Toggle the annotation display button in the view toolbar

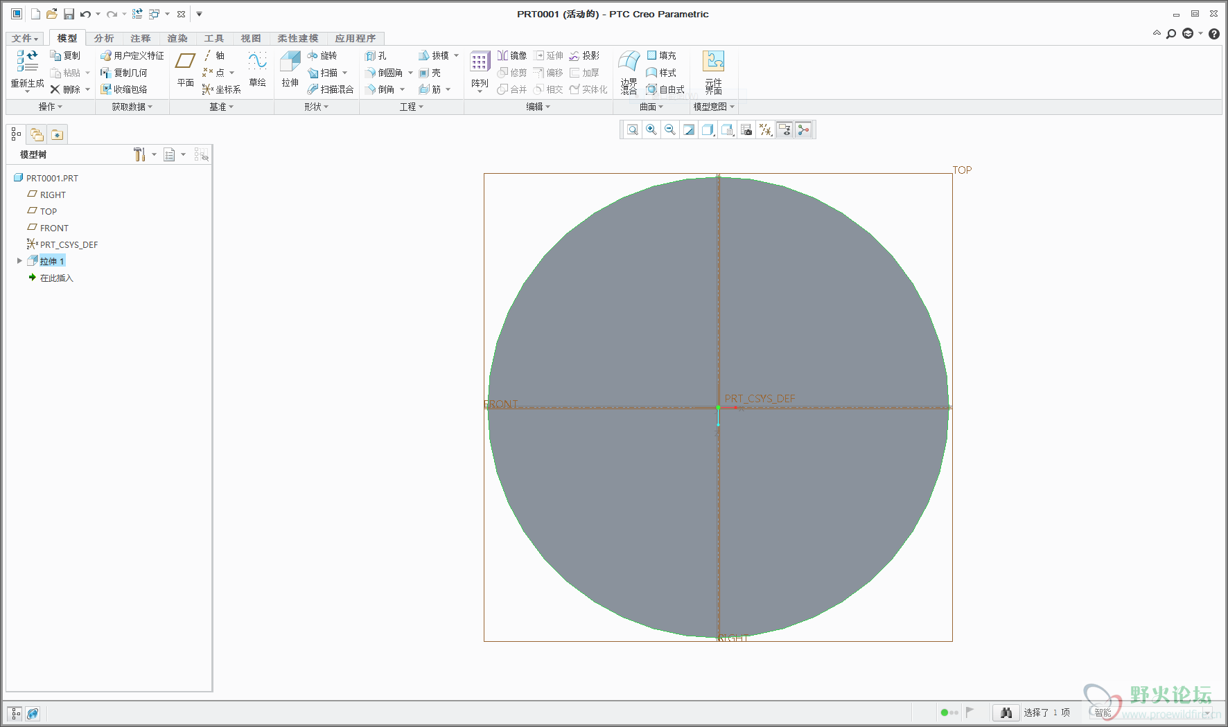click(x=784, y=129)
